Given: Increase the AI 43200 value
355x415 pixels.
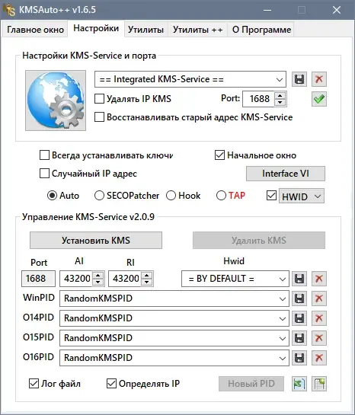Looking at the screenshot, I should click(x=98, y=275).
